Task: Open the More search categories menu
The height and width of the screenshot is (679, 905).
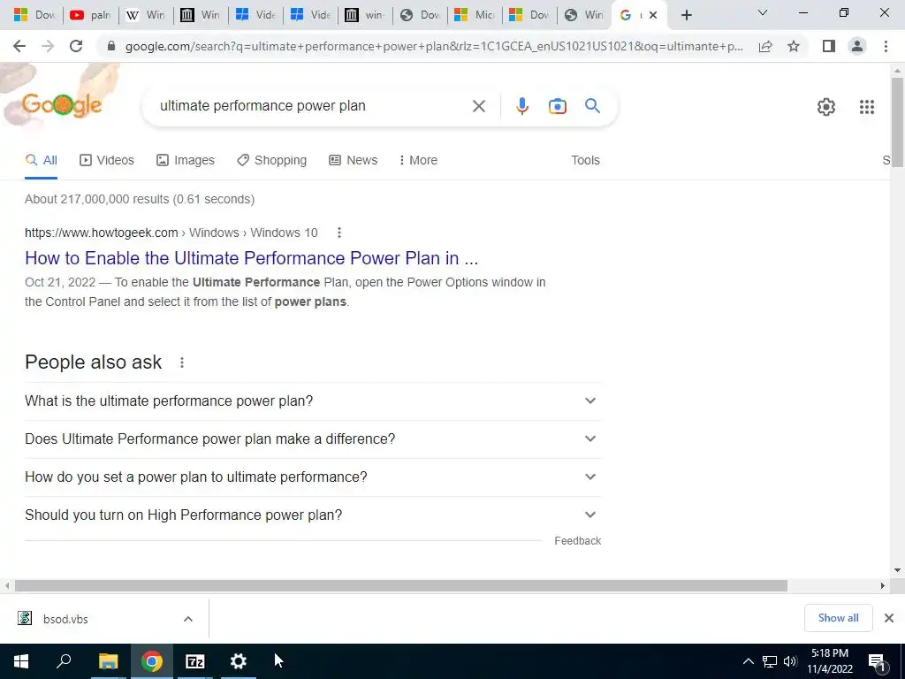Action: tap(418, 161)
